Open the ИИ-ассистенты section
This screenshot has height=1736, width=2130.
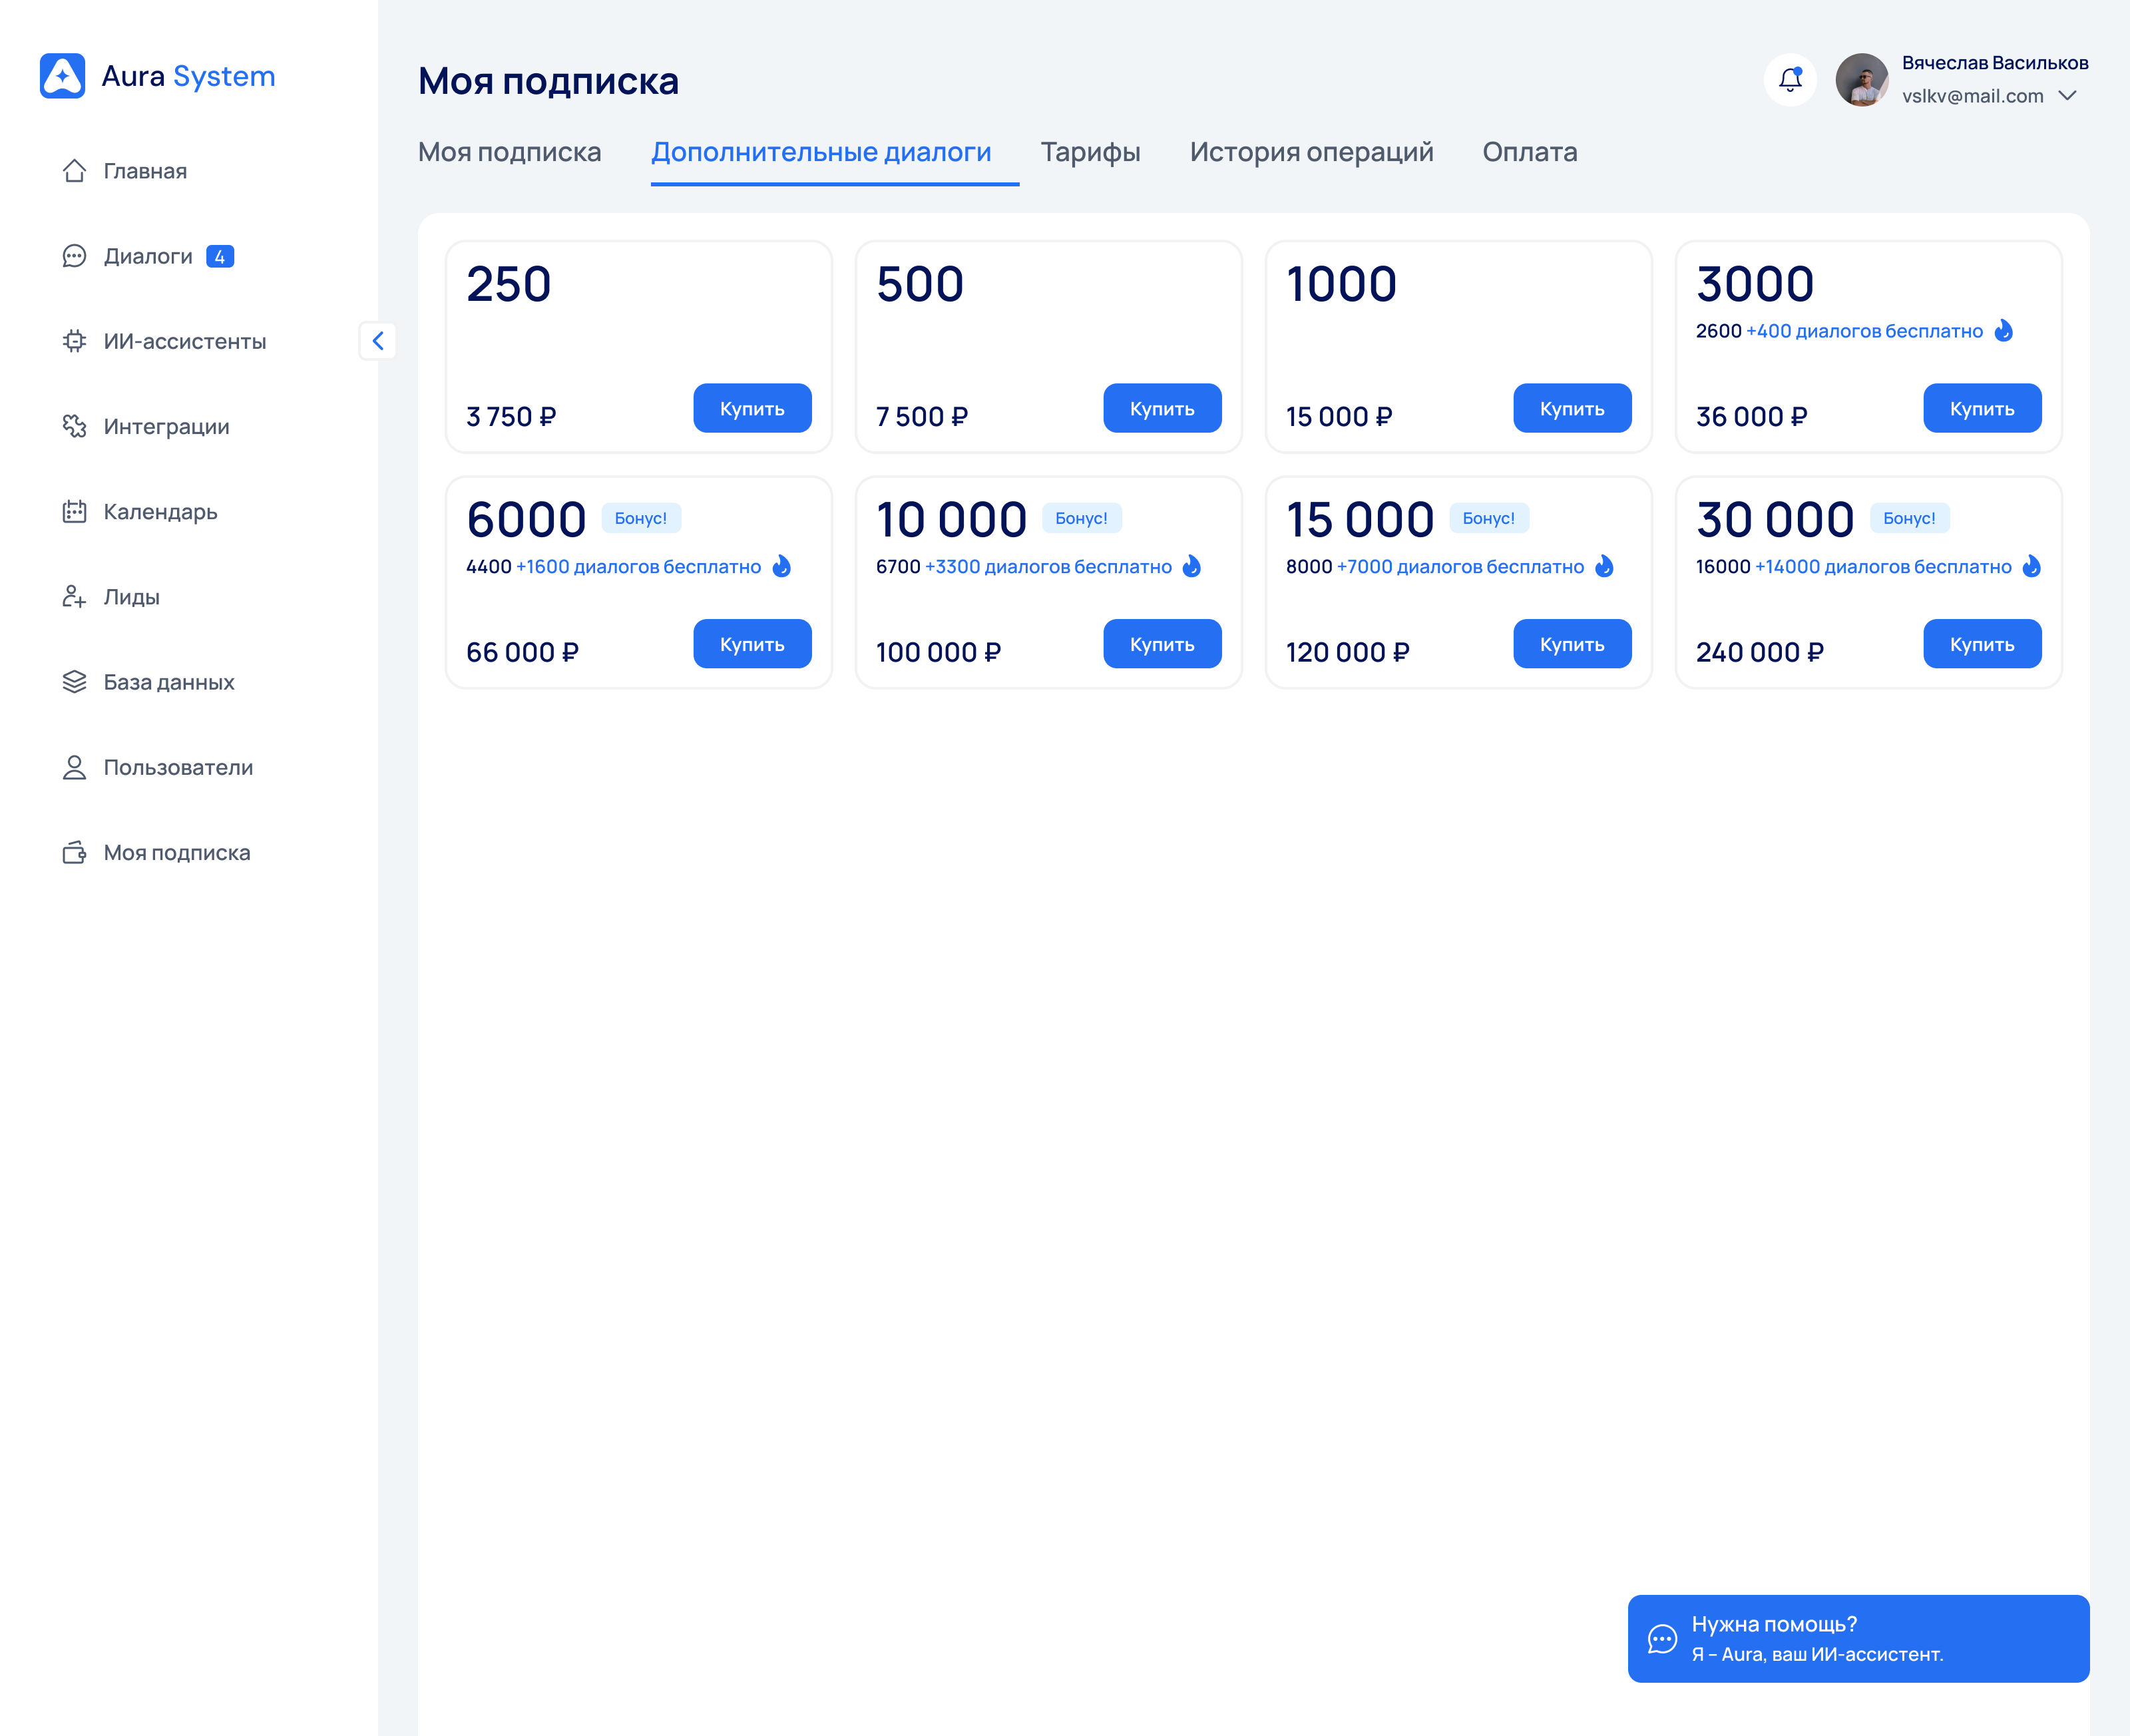184,341
